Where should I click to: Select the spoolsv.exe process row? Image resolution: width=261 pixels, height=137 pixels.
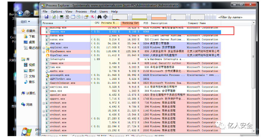pyautogui.click(x=131, y=95)
